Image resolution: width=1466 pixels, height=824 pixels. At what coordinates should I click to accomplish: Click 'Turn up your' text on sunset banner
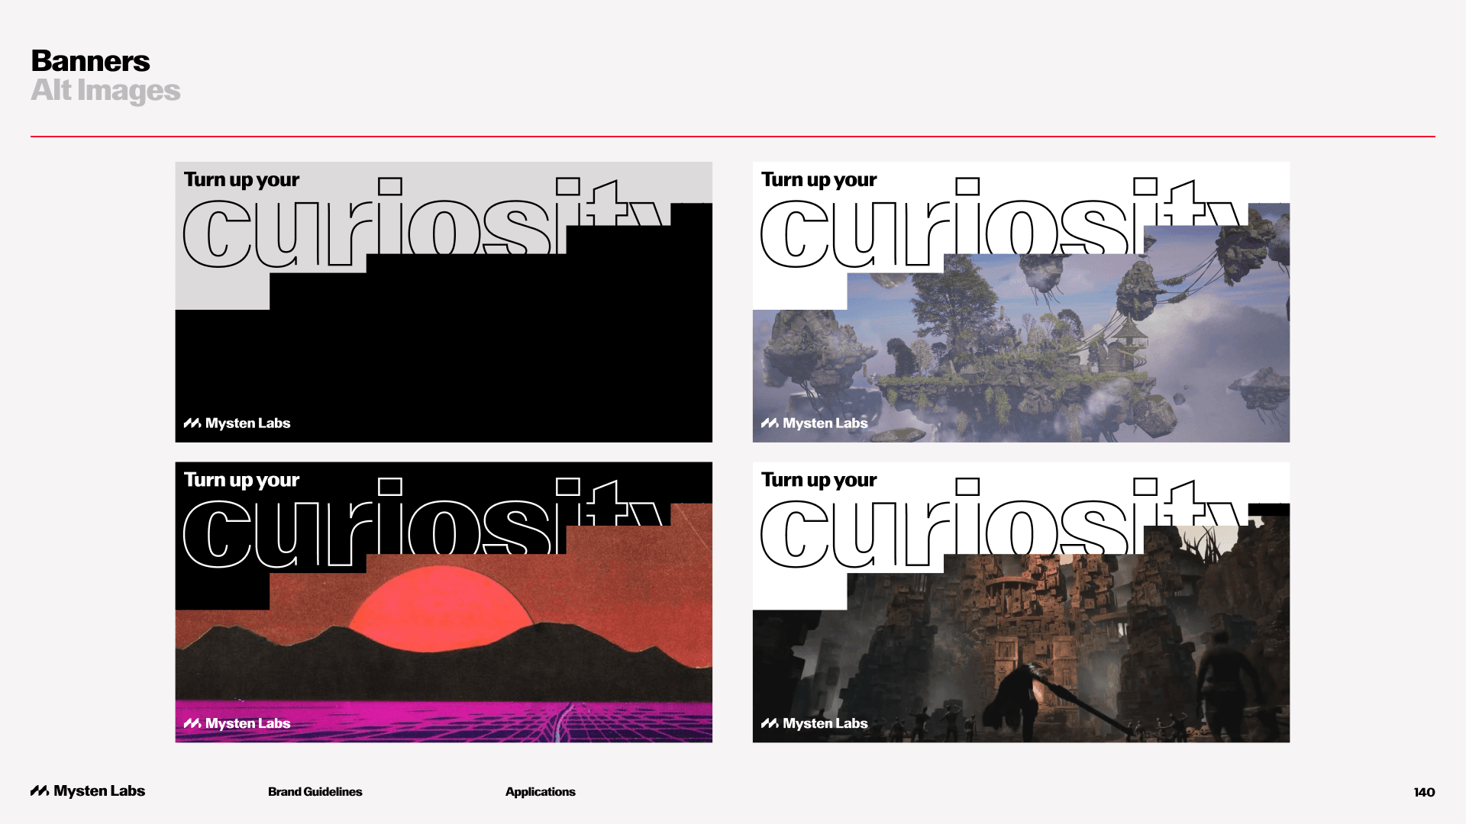tap(241, 480)
